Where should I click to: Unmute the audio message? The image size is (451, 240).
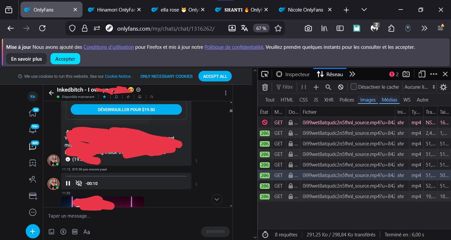point(79,183)
